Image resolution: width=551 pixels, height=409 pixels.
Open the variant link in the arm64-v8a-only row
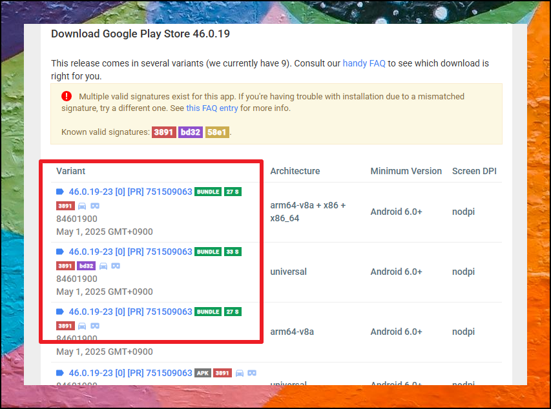click(130, 312)
